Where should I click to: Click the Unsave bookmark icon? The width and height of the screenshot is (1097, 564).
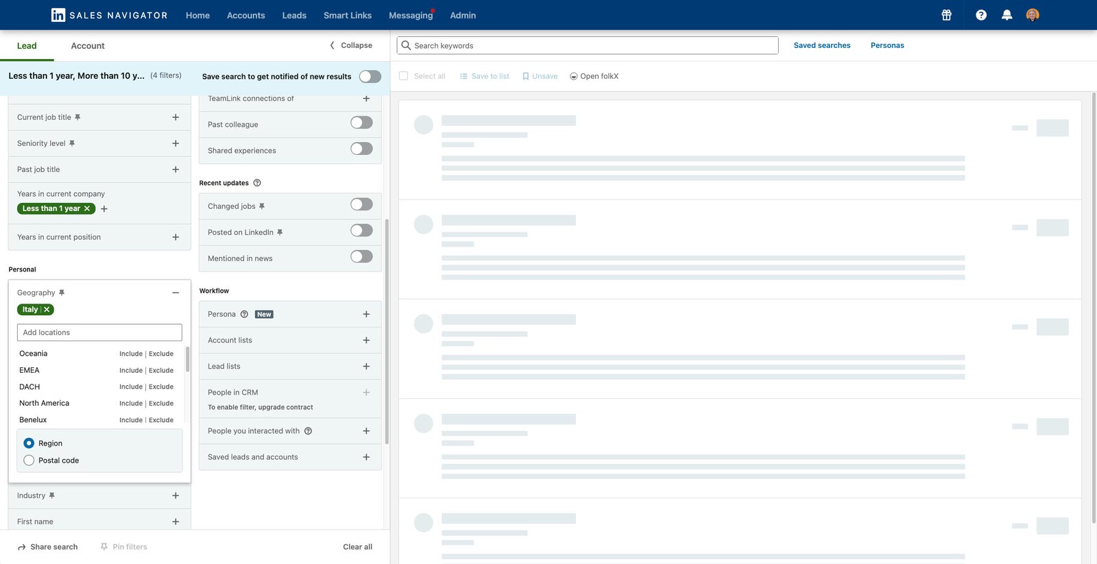pos(526,76)
